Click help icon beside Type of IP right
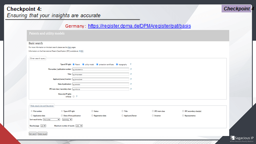The height and width of the screenshot is (144, 256). (131, 64)
